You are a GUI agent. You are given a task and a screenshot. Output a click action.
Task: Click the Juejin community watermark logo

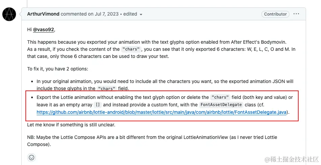(292, 159)
